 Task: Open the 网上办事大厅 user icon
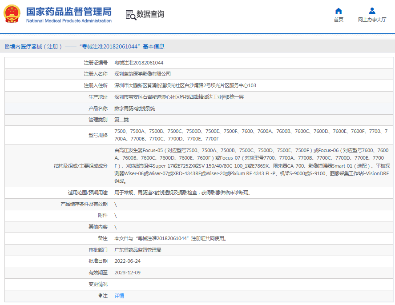(372, 11)
